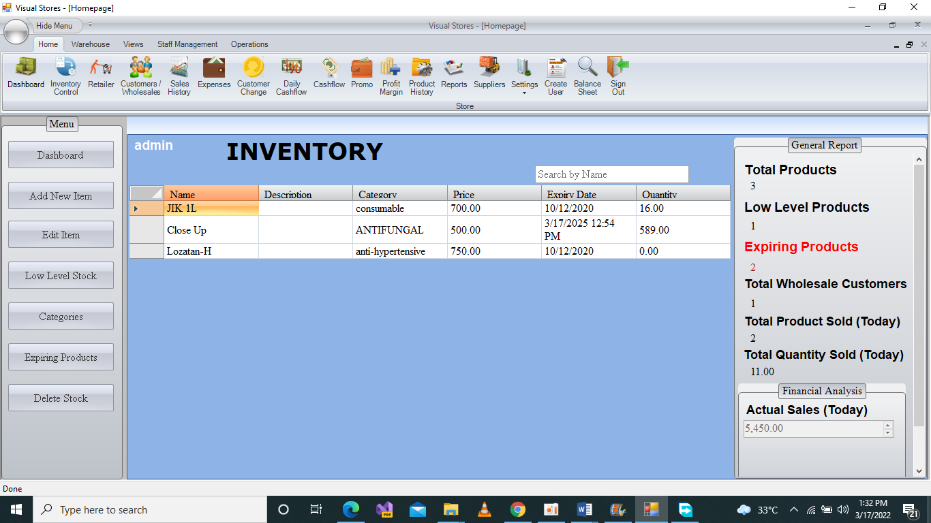Switch to the Warehouse tab

(90, 44)
